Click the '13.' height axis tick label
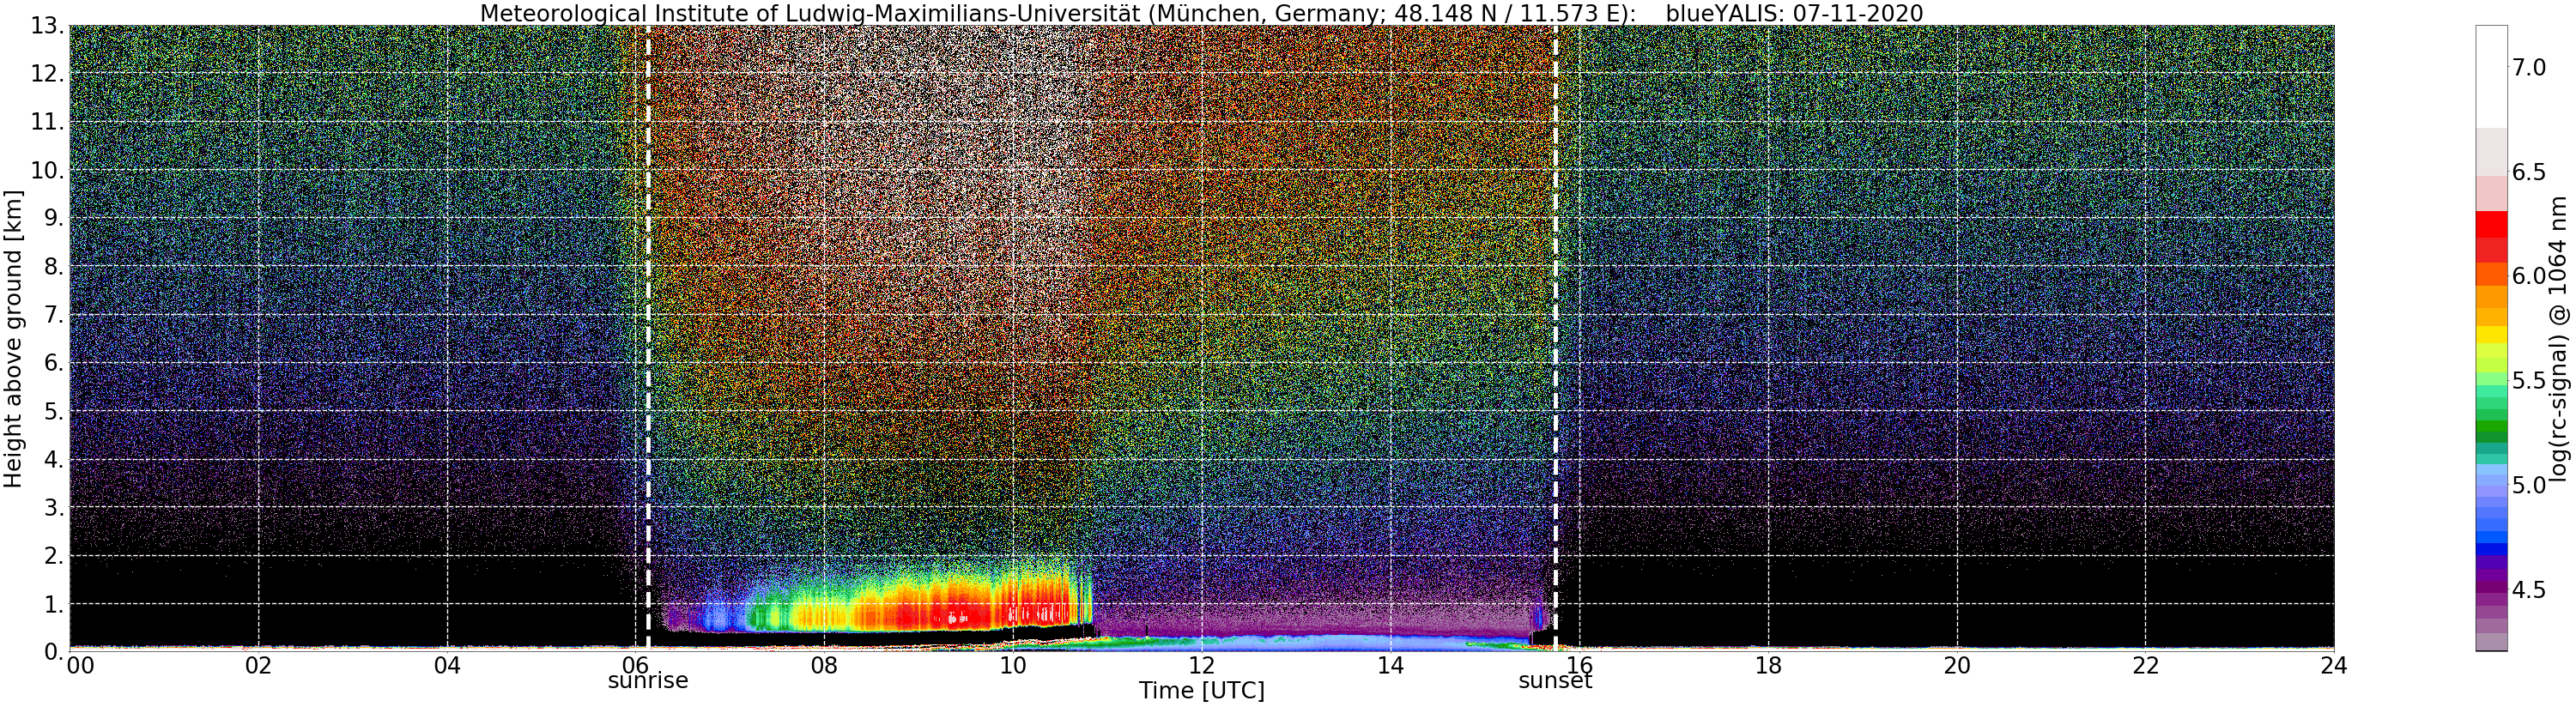 (x=48, y=26)
